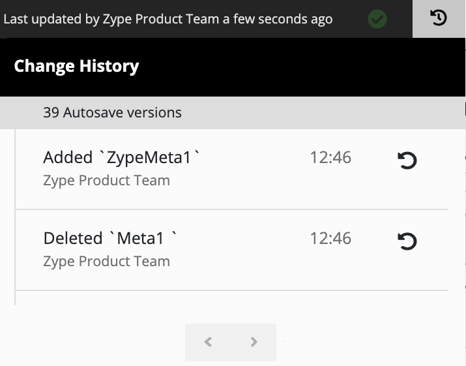Click the 'a few seconds ago' timestamp text
Screen dimensions: 466x366
coord(278,19)
